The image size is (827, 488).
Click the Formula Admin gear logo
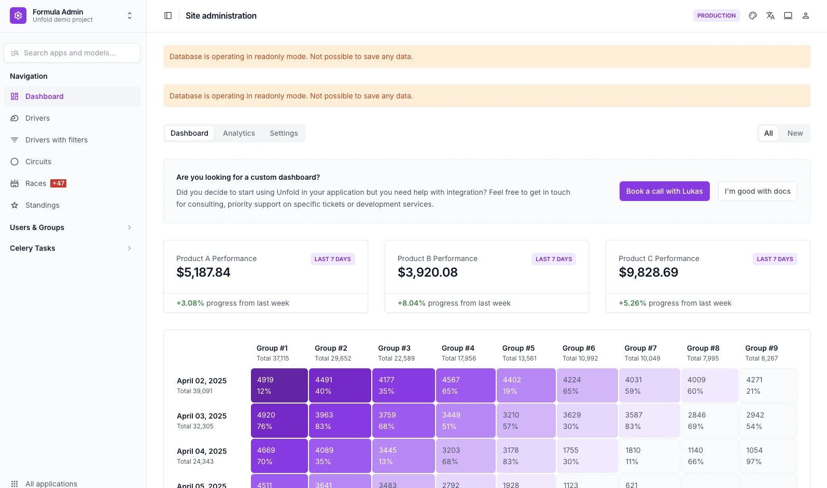[18, 16]
